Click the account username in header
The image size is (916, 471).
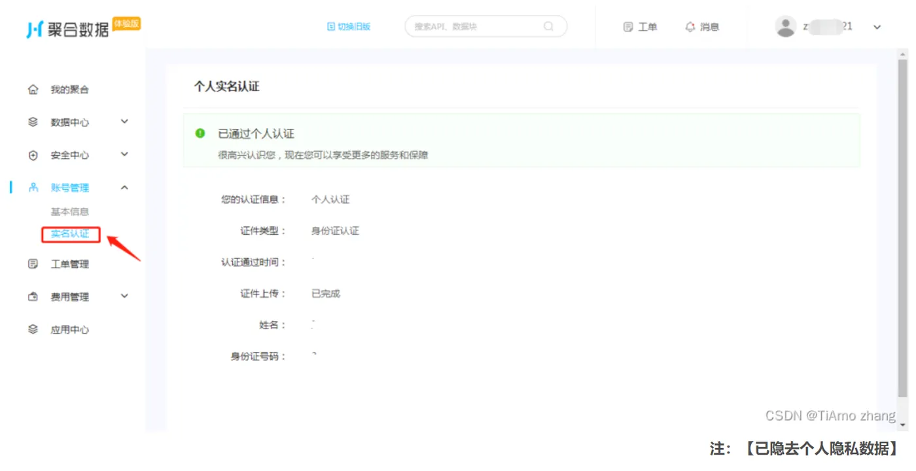828,27
